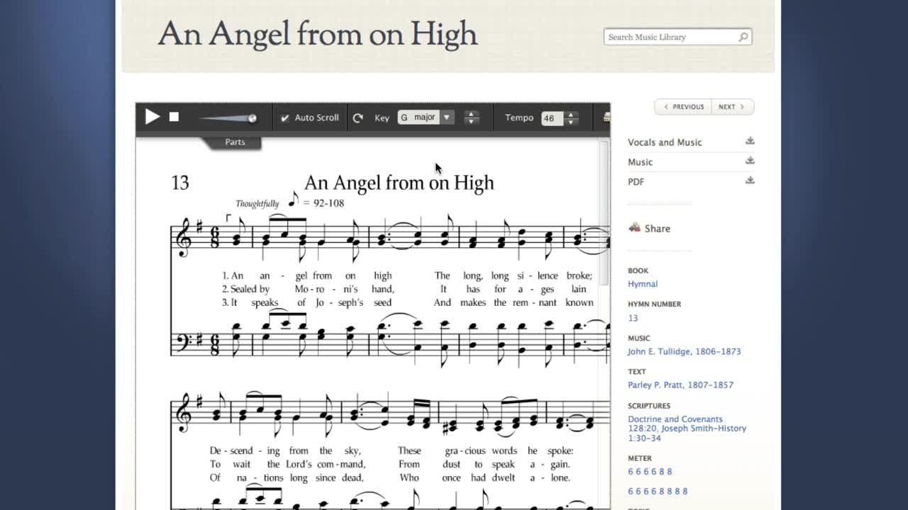Image resolution: width=908 pixels, height=510 pixels.
Task: Click the lyric 'De-scend-ing from the sky'
Action: [x=285, y=450]
